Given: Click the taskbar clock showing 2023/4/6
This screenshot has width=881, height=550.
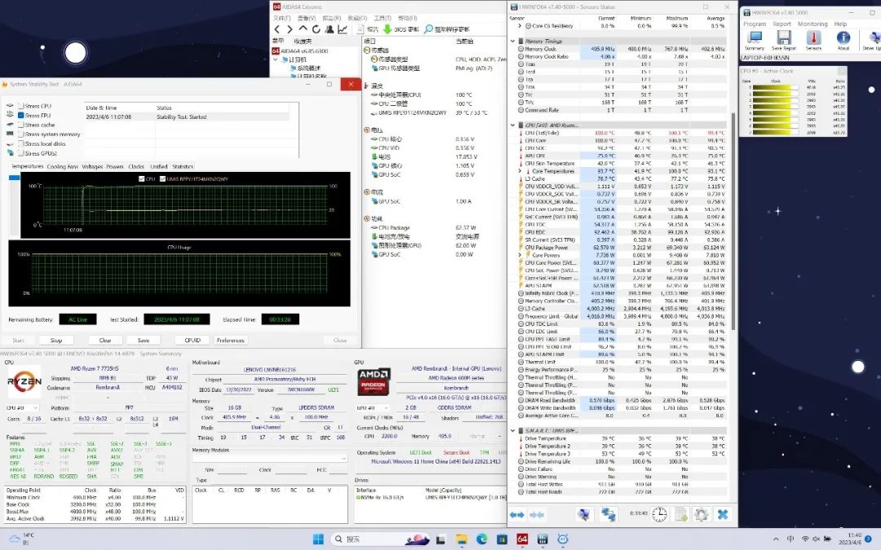Looking at the screenshot, I should point(851,539).
